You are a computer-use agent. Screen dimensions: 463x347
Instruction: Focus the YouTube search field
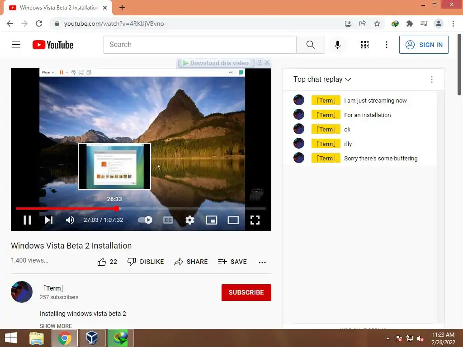(200, 45)
